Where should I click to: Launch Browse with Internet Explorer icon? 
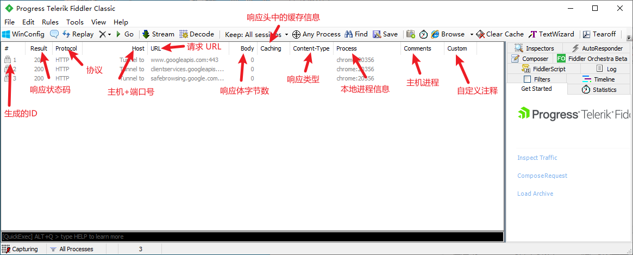click(x=435, y=34)
